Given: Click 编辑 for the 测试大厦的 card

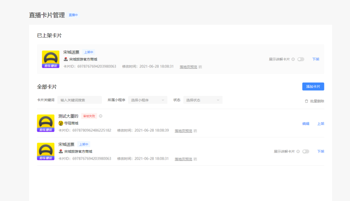Looking at the screenshot, I should point(306,124).
